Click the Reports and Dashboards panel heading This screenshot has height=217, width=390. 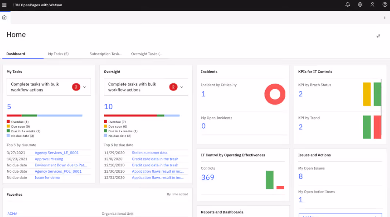point(222,212)
